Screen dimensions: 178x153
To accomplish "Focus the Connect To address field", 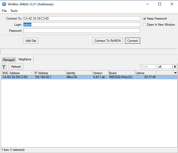I will [x=82, y=19].
